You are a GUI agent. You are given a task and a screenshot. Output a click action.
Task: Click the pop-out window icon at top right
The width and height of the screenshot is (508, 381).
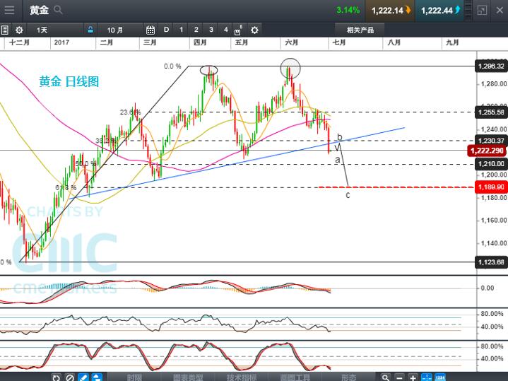(x=481, y=10)
